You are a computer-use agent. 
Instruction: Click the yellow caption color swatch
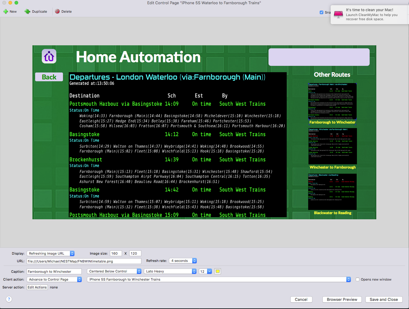click(217, 271)
